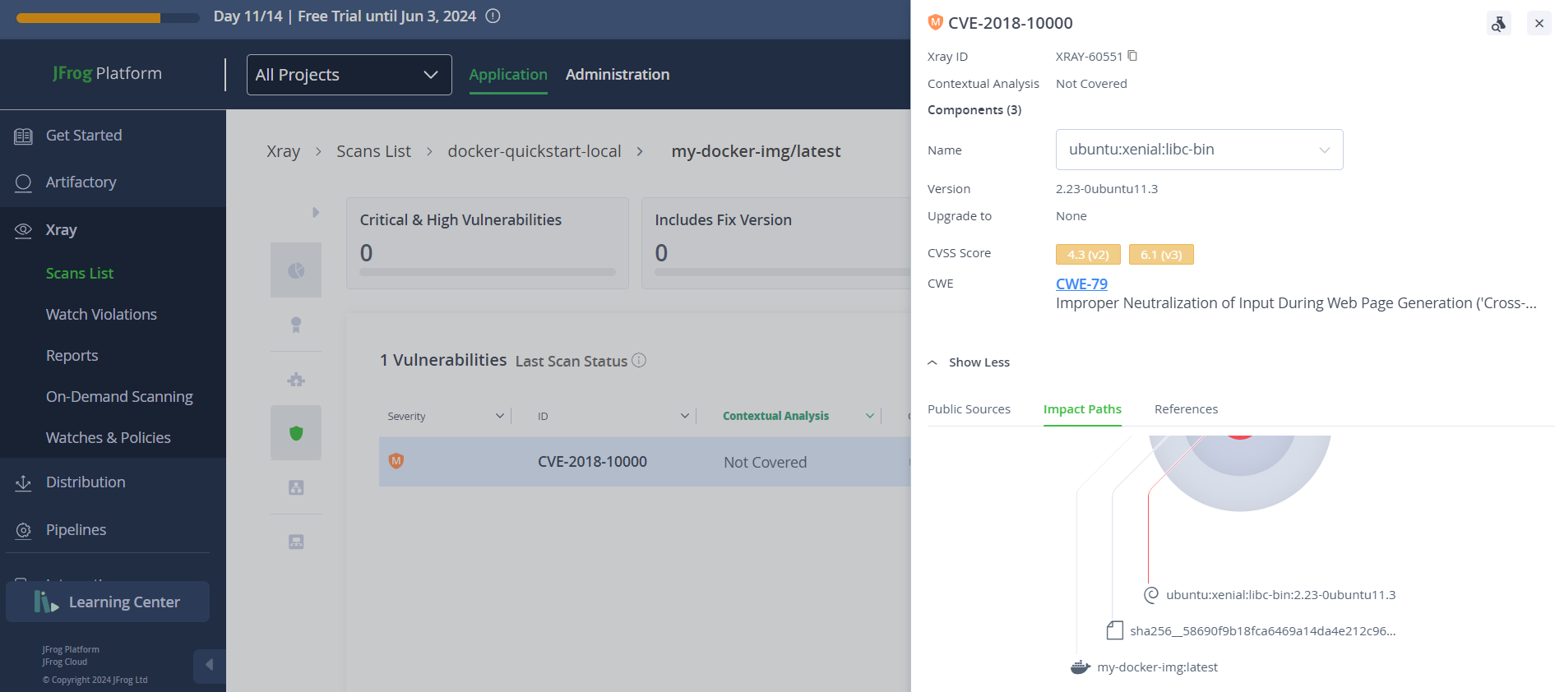The image size is (1555, 692).
Task: Copy the Xray ID XRAY-60551
Action: pyautogui.click(x=1132, y=56)
